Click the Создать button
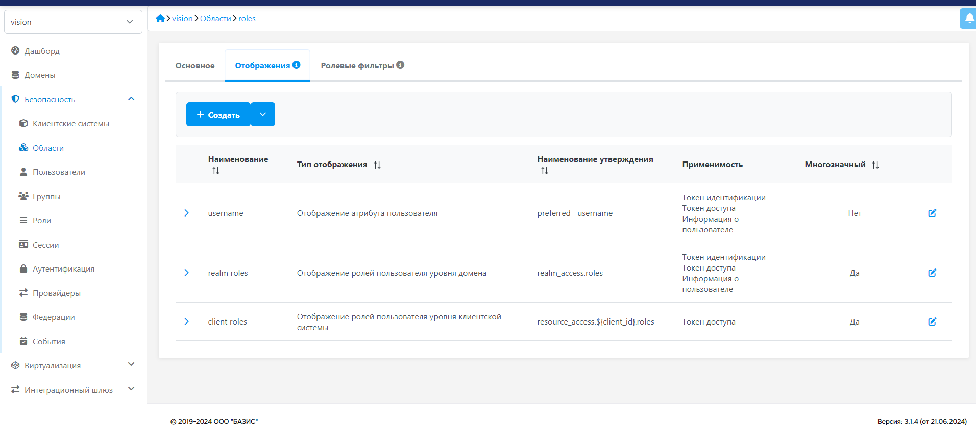Image resolution: width=976 pixels, height=431 pixels. (x=218, y=115)
